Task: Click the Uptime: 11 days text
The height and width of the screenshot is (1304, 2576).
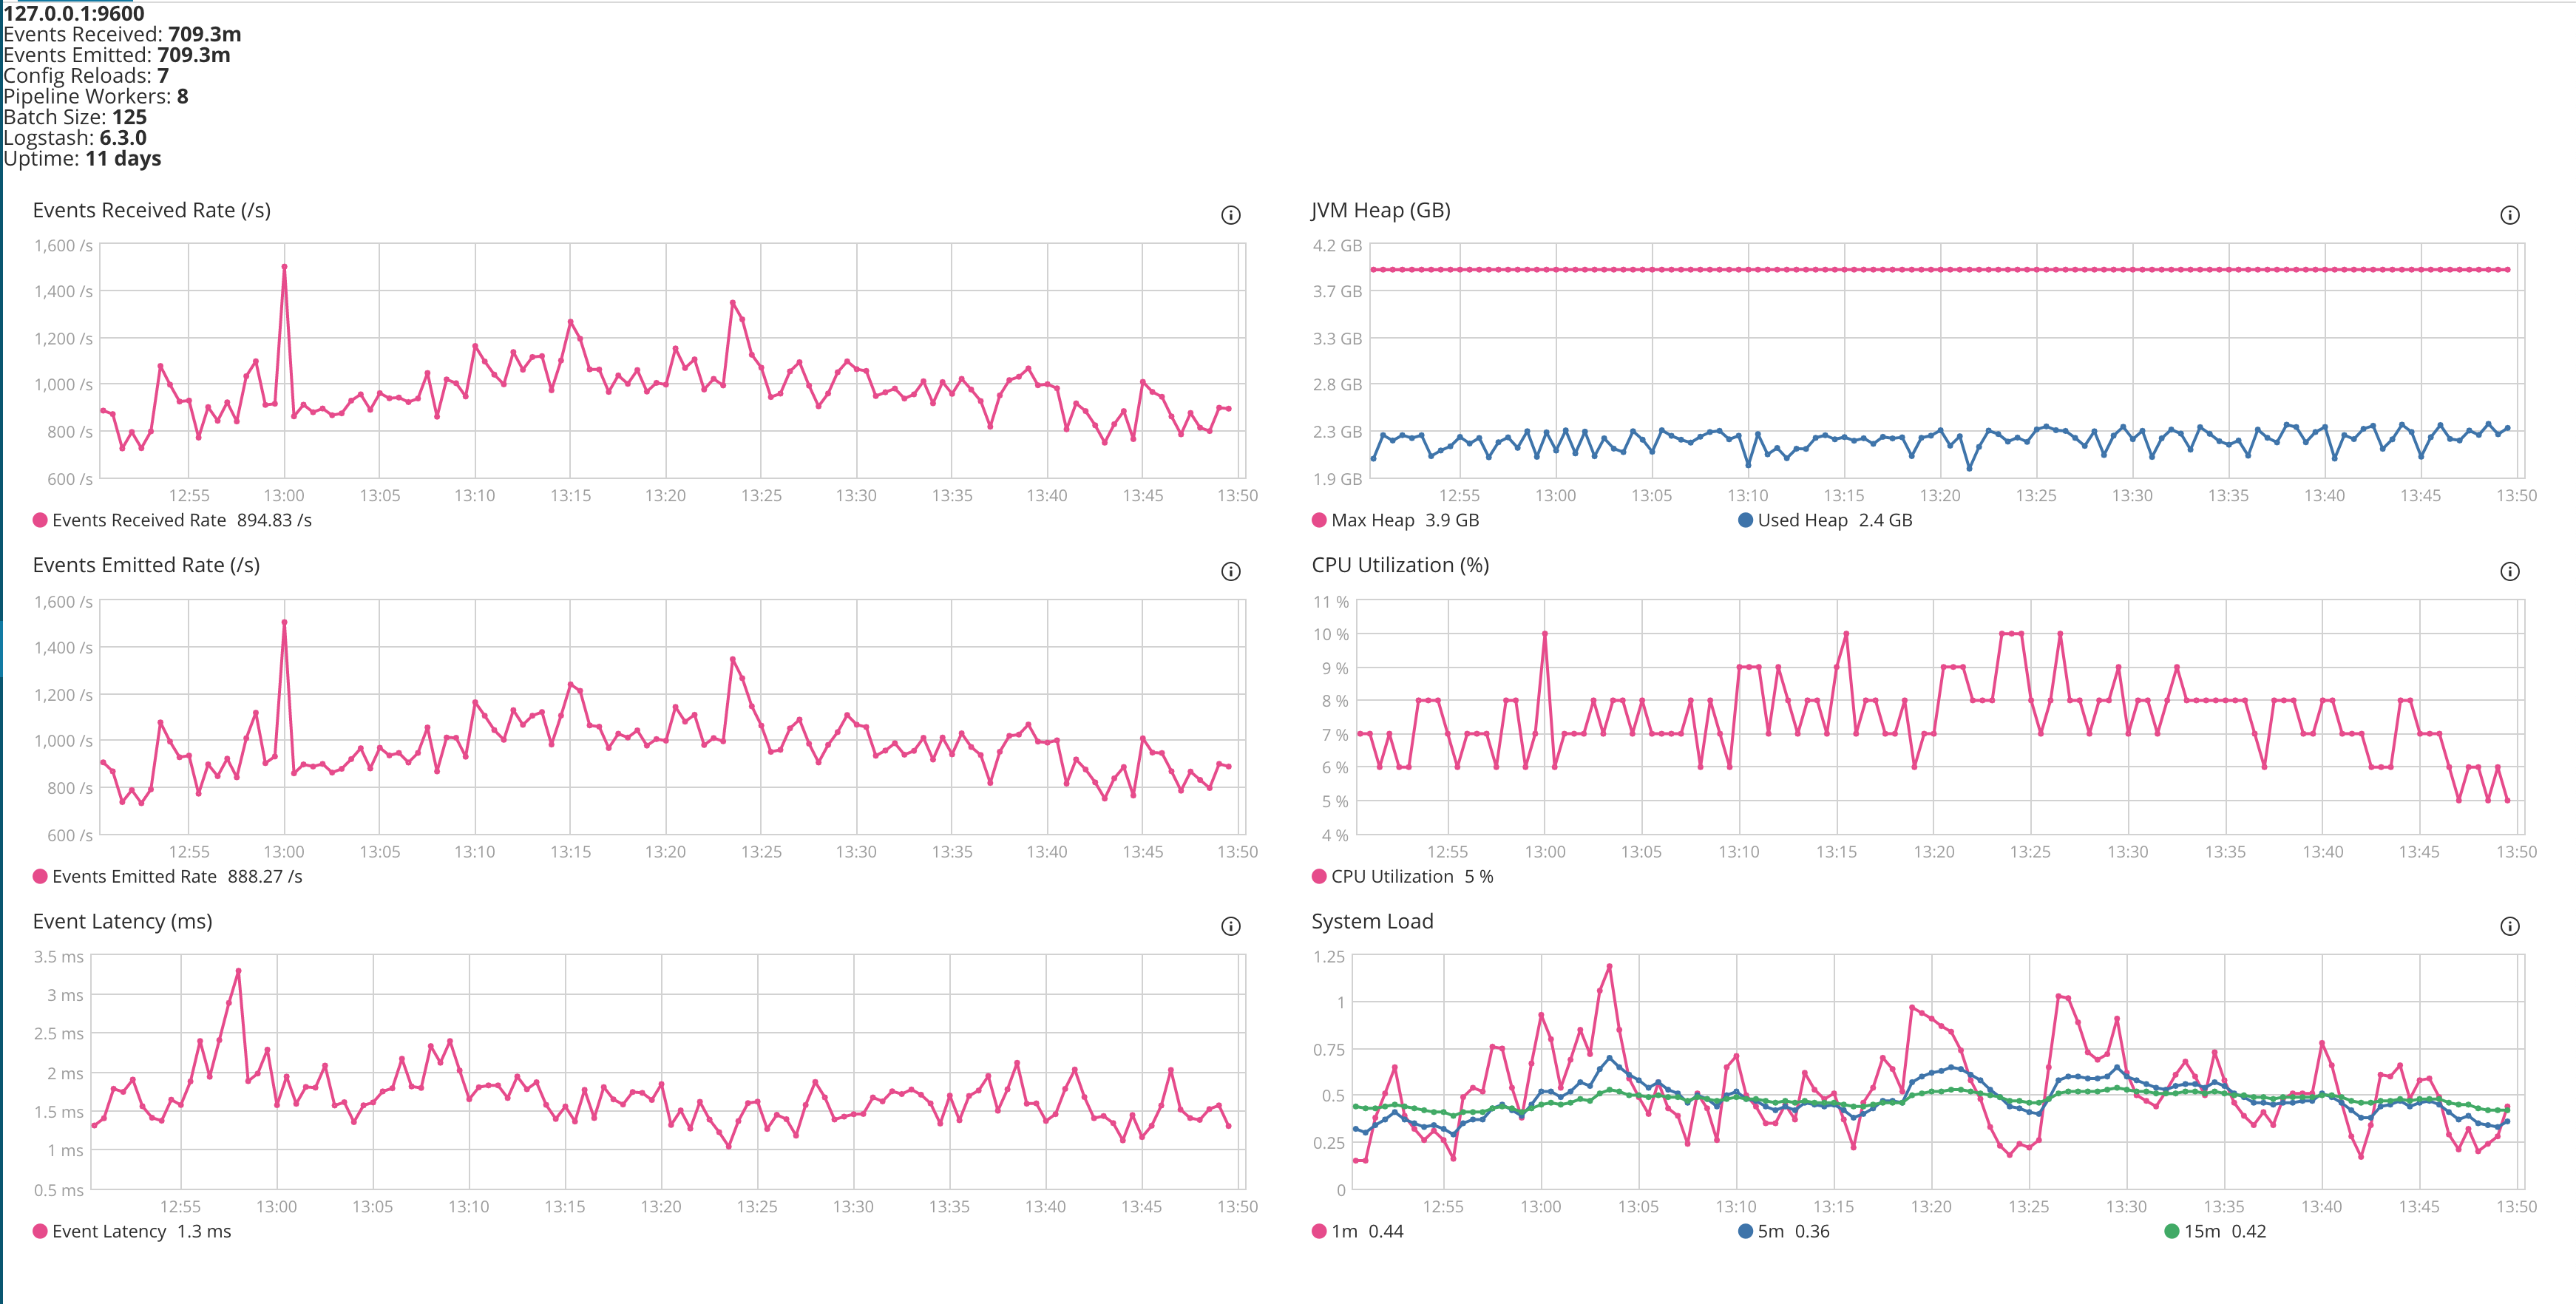Action: (x=83, y=159)
